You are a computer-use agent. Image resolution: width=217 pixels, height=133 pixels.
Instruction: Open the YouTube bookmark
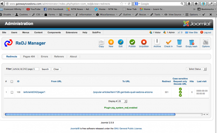coord(33,9)
